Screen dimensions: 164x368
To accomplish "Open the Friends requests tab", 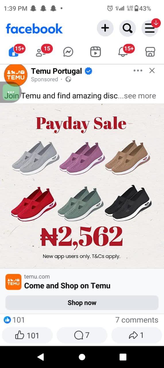I will pos(41,52).
